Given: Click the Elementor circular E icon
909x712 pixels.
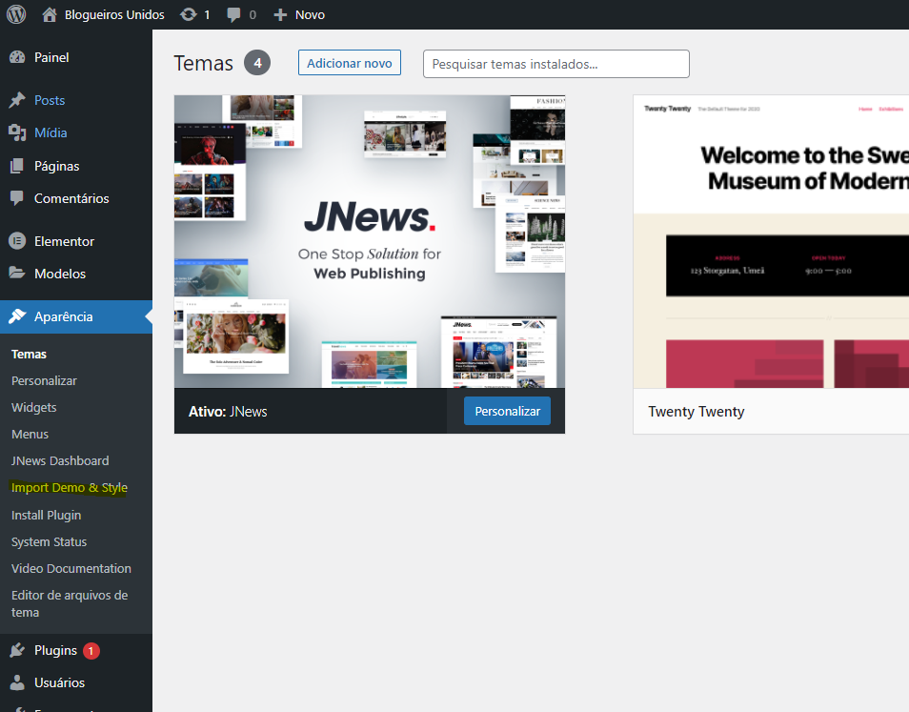Looking at the screenshot, I should pos(17,240).
